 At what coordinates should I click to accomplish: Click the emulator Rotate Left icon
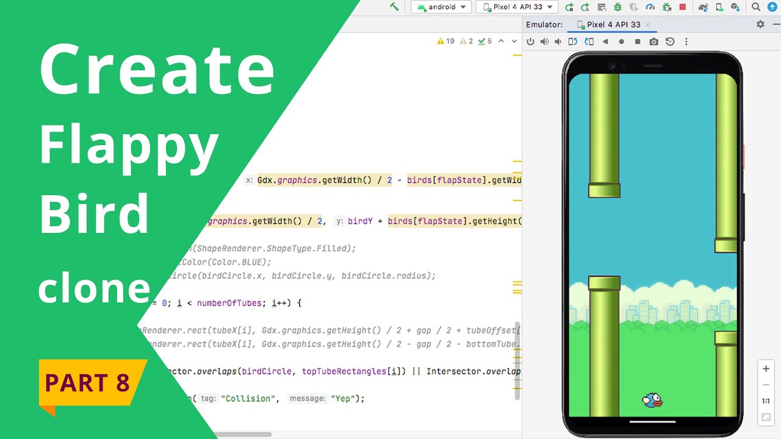[573, 41]
